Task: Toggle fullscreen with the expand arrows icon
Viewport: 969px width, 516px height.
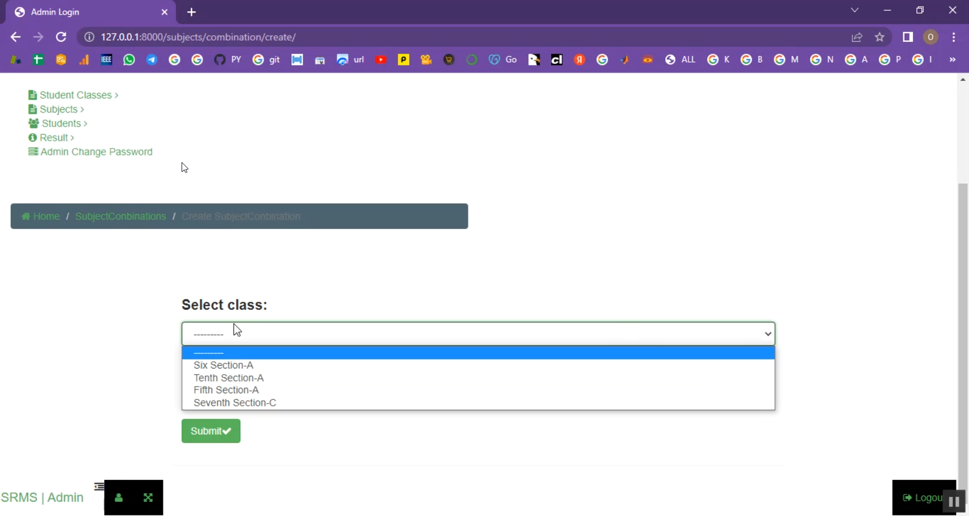Action: coord(148,497)
